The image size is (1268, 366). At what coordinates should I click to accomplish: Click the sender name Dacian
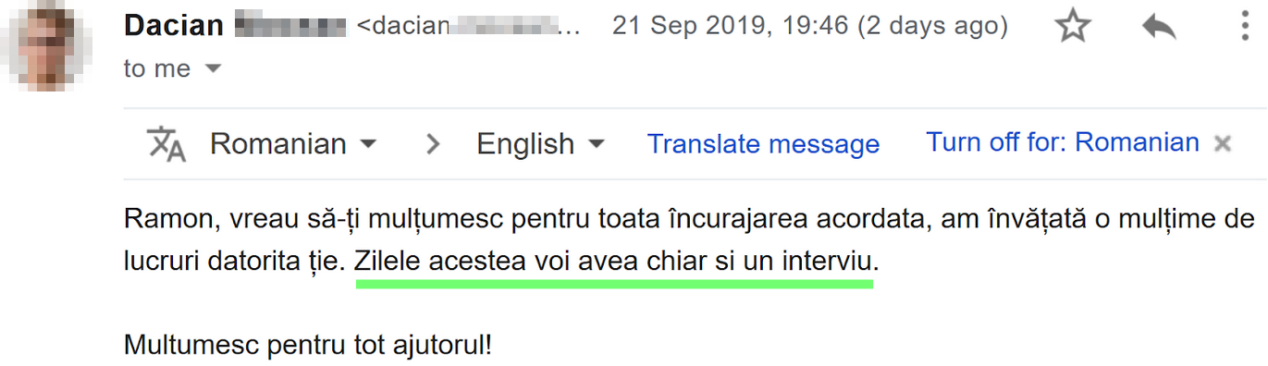(x=173, y=26)
